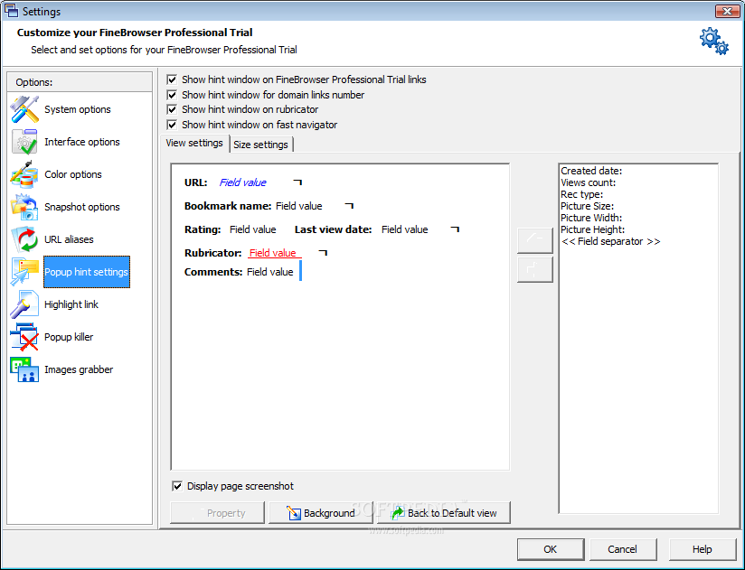Click line-break marker after Rubricator field
Viewport: 745px width, 570px height.
323,253
